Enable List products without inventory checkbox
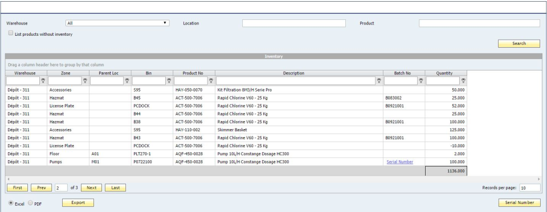 click(x=11, y=33)
